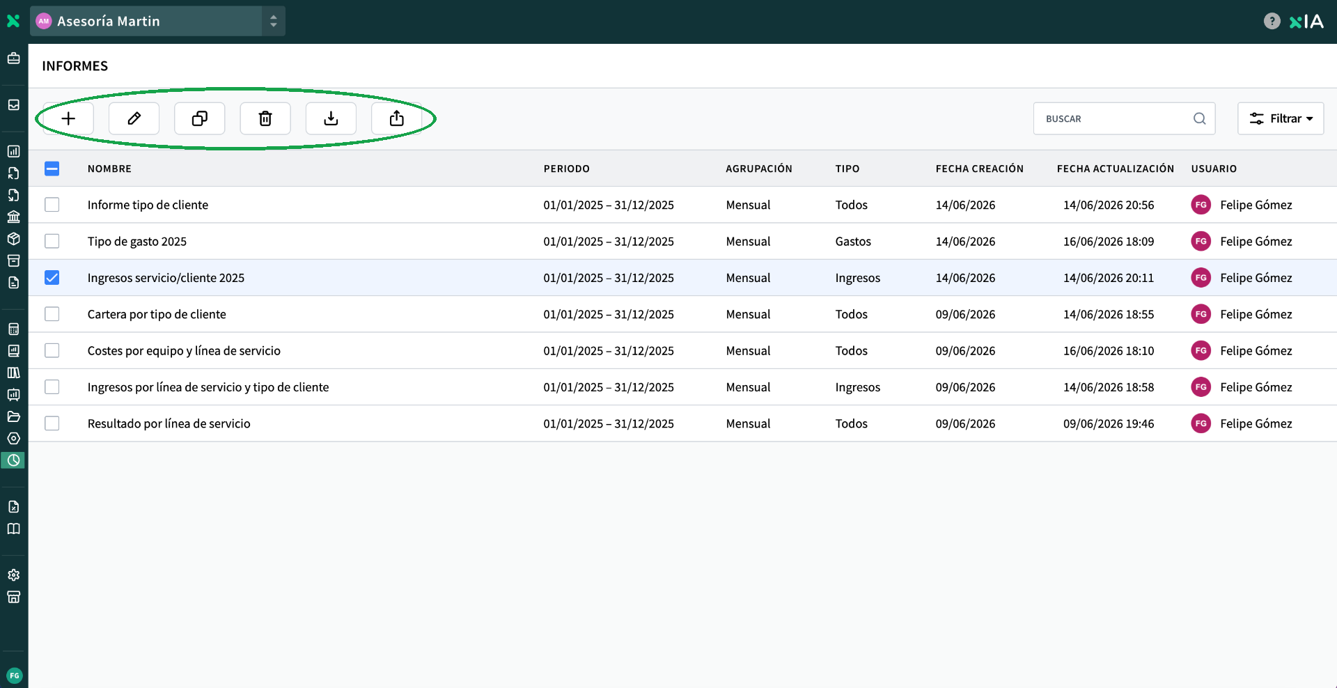Uncheck Ingresos servicio/cliente 2025 row
1337x688 pixels.
coord(52,277)
